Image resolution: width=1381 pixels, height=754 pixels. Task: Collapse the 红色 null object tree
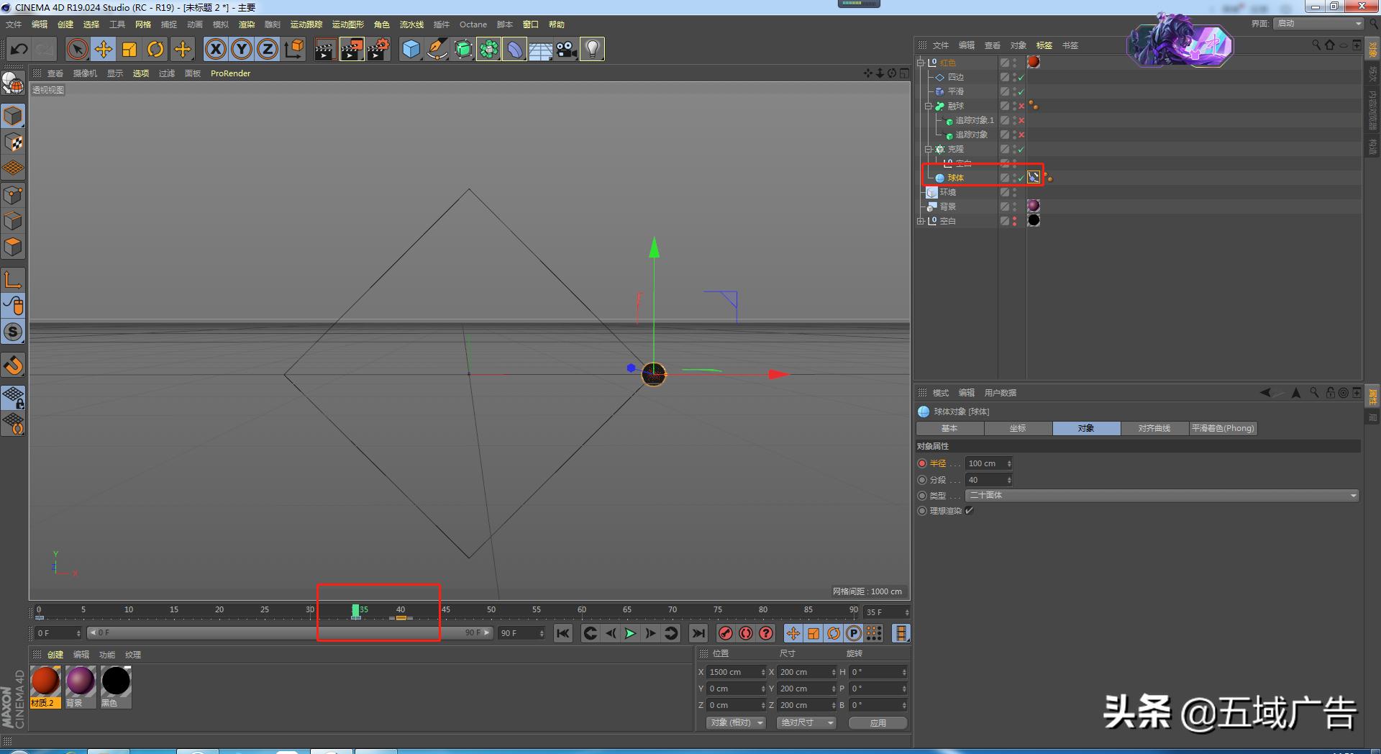[921, 63]
